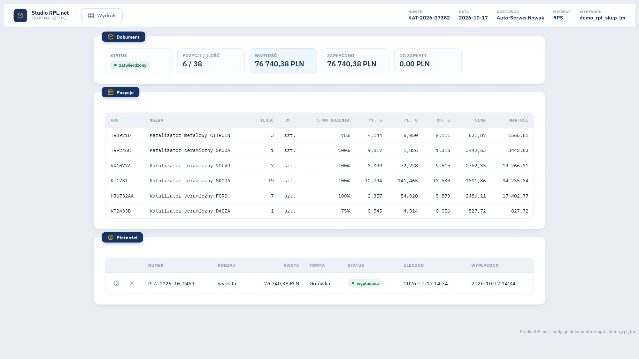Click the Studio RPL.net cube logo
Viewport: 639px width, 359px height.
click(20, 15)
